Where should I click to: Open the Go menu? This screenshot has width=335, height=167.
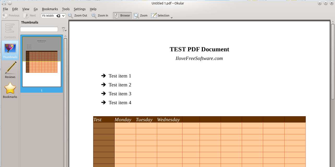36,9
